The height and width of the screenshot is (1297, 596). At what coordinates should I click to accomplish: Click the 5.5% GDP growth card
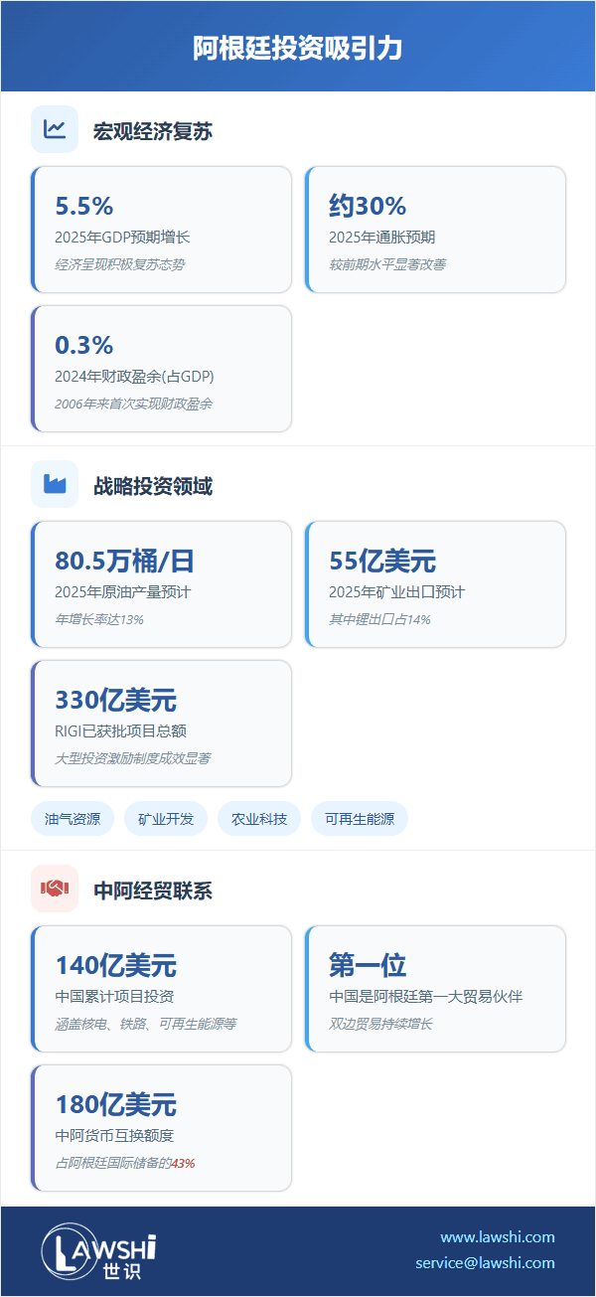click(162, 230)
